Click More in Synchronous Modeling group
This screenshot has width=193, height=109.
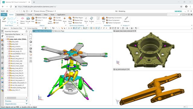pos(86,20)
